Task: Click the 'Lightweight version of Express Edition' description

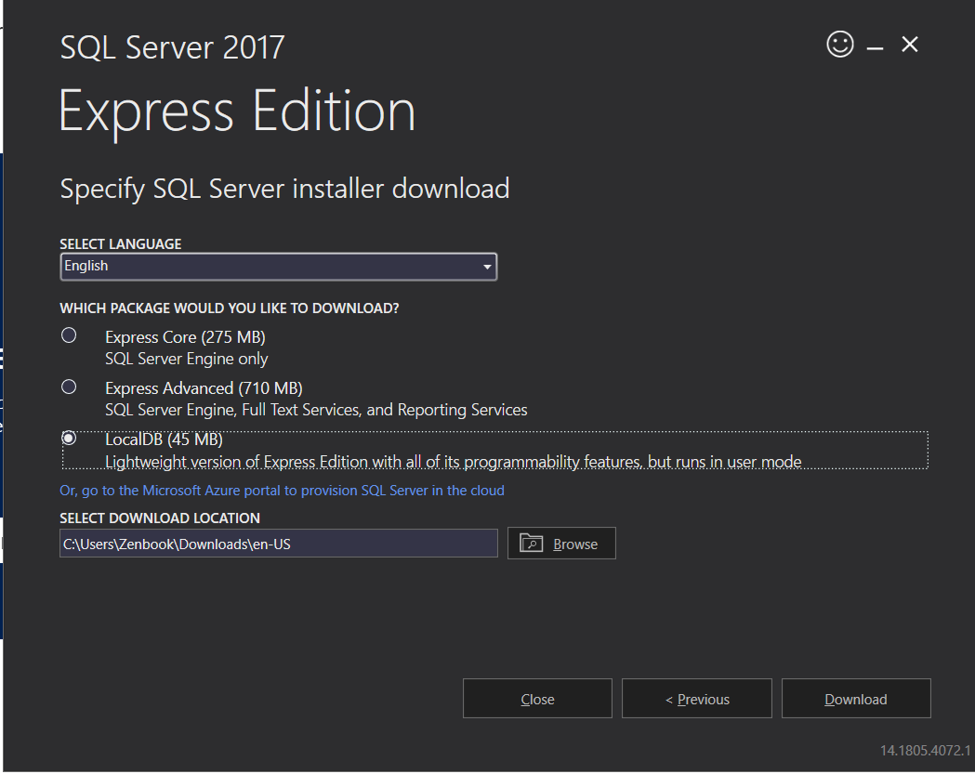Action: point(454,462)
